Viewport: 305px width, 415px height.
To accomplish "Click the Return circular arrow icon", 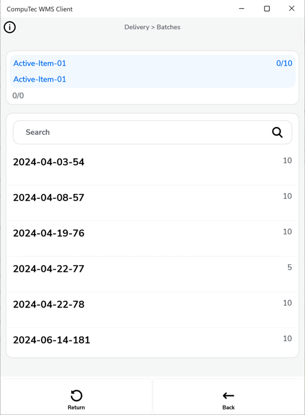I will point(76,396).
